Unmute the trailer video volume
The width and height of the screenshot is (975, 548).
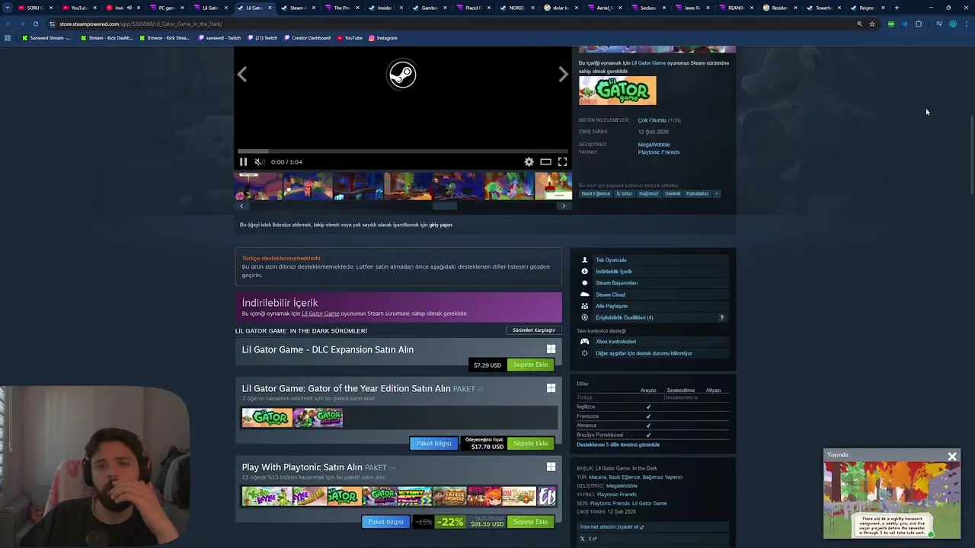pyautogui.click(x=259, y=161)
